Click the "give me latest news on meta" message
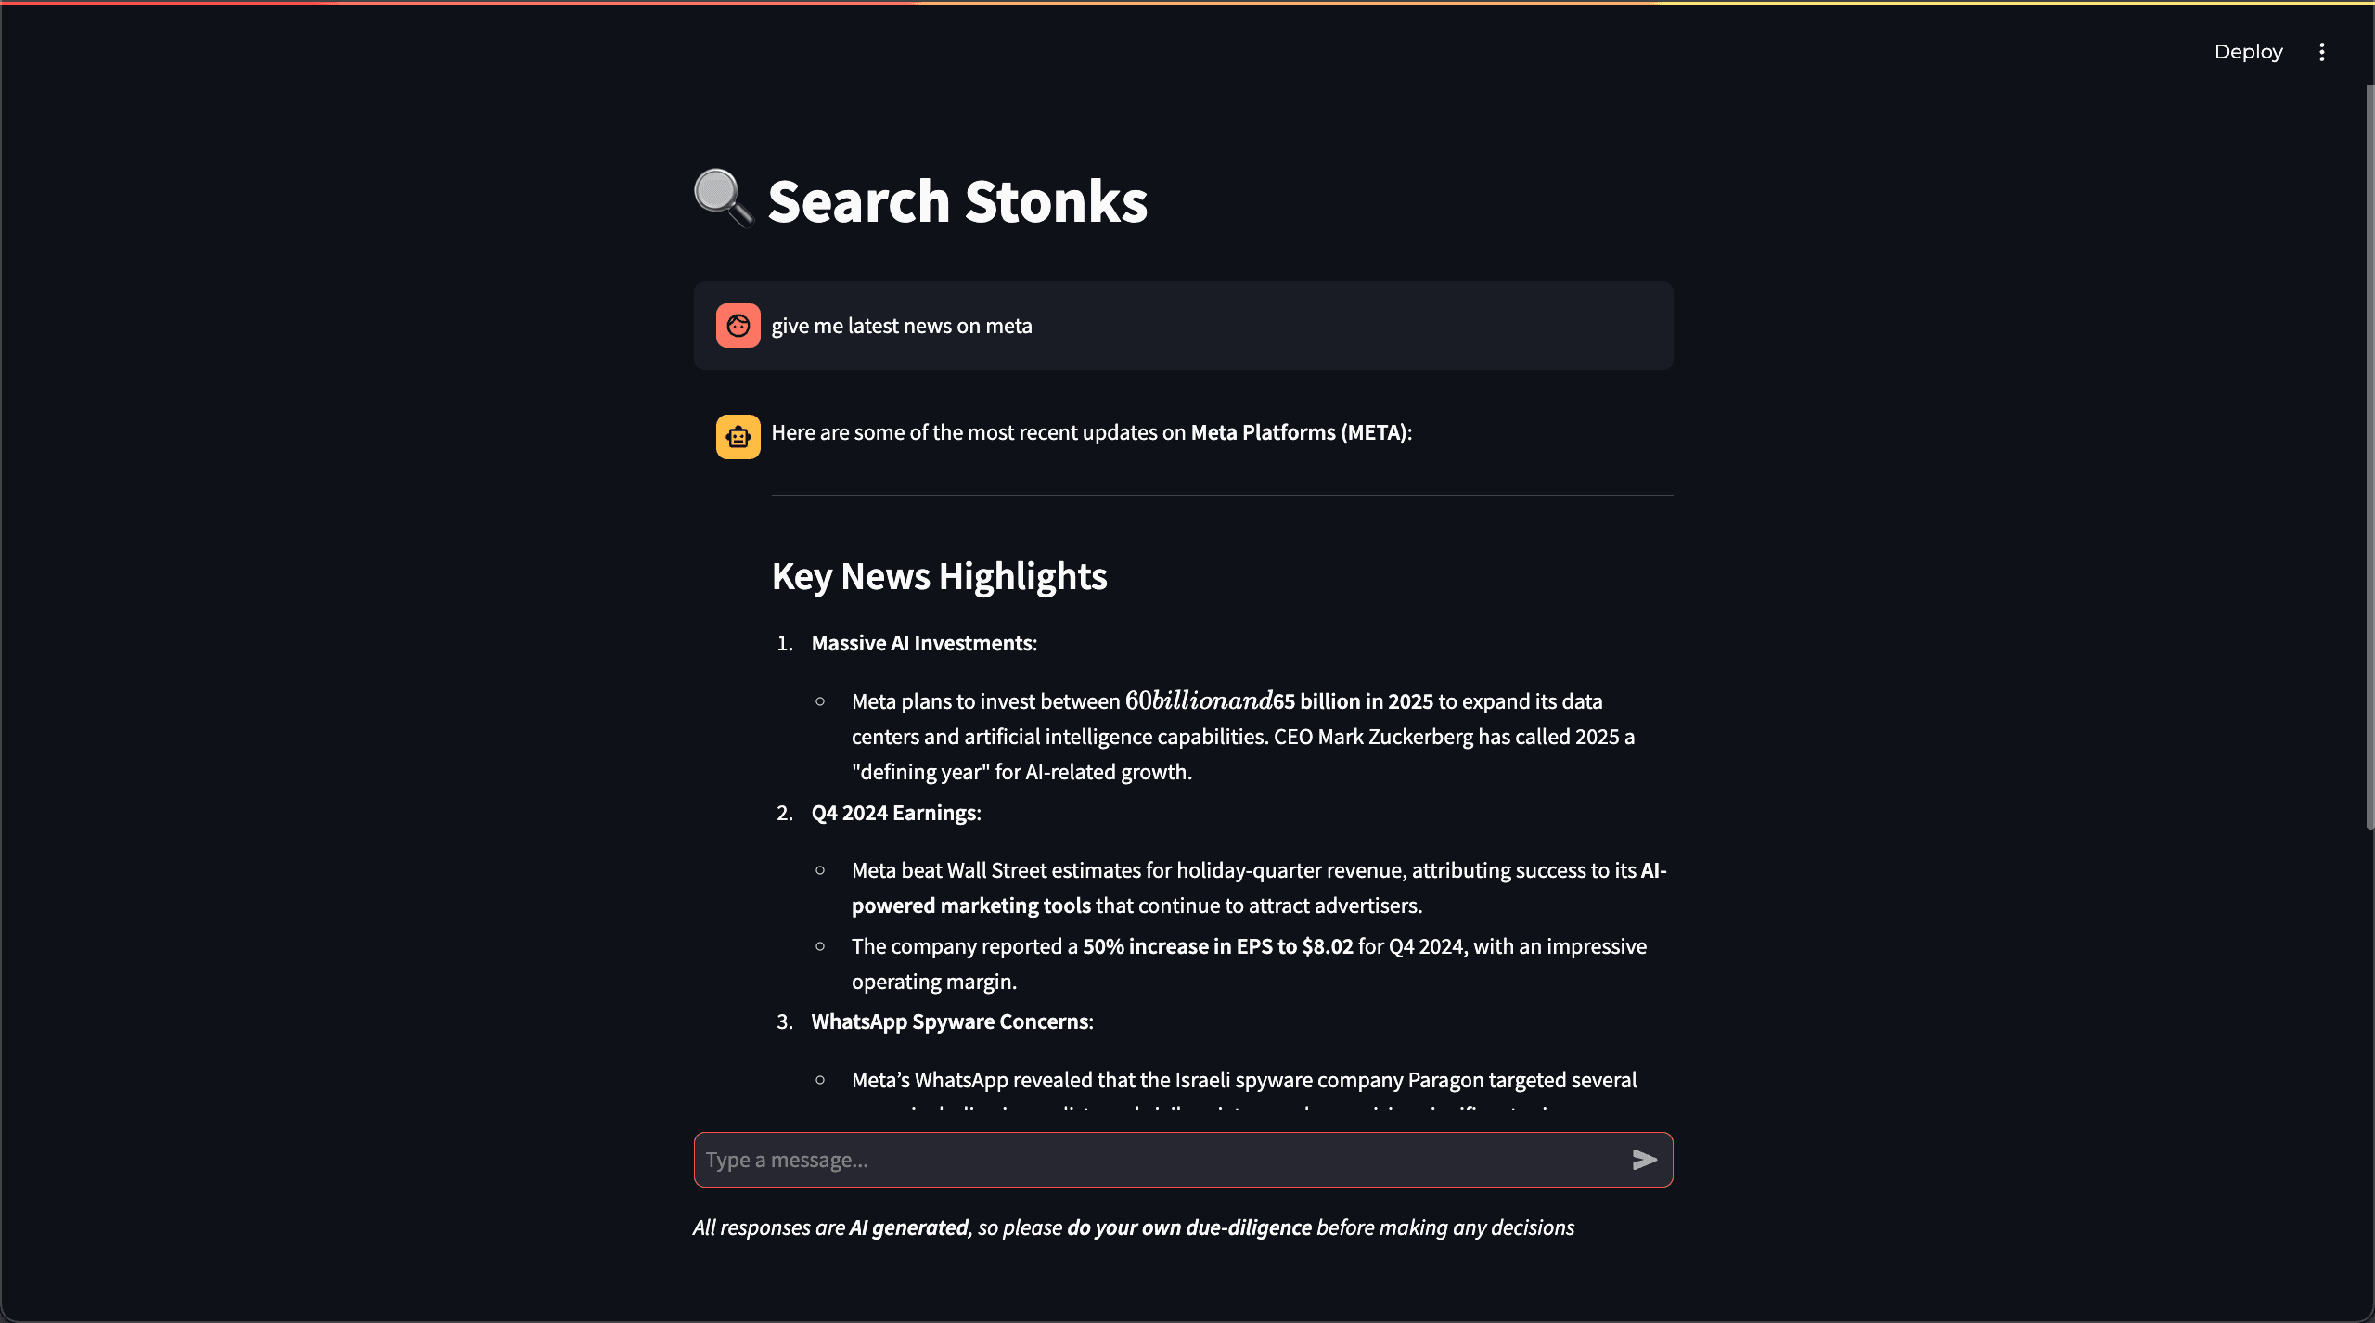Screen dimensions: 2375x1323 pos(901,326)
